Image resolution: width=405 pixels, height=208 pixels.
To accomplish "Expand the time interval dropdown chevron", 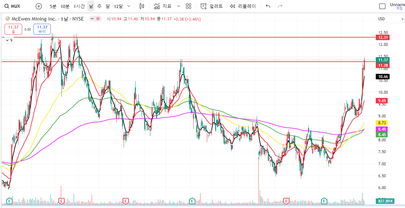I will point(129,6).
